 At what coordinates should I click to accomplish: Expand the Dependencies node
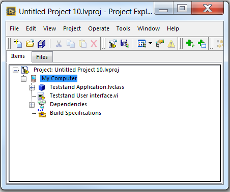tap(32, 105)
